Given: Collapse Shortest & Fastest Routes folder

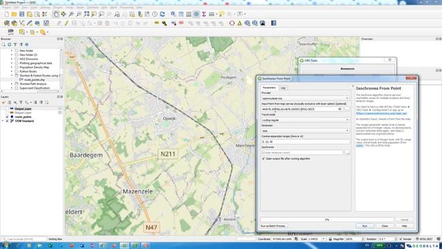Looking at the screenshot, I should 12,75.
